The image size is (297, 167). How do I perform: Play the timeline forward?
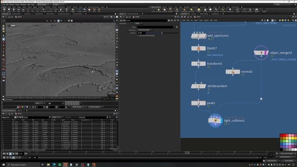pos(13,154)
